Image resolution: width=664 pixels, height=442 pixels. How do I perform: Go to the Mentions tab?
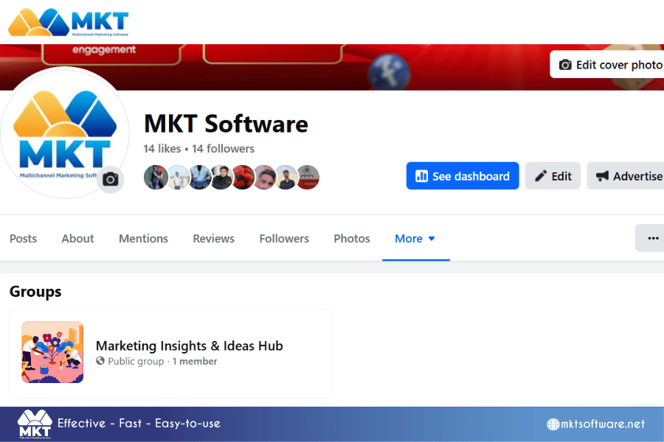tap(144, 239)
